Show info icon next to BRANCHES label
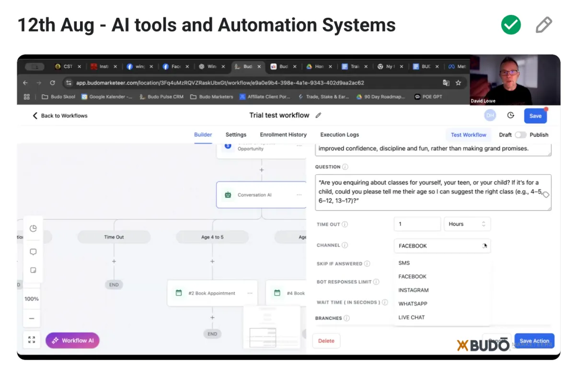This screenshot has width=575, height=376. point(346,318)
